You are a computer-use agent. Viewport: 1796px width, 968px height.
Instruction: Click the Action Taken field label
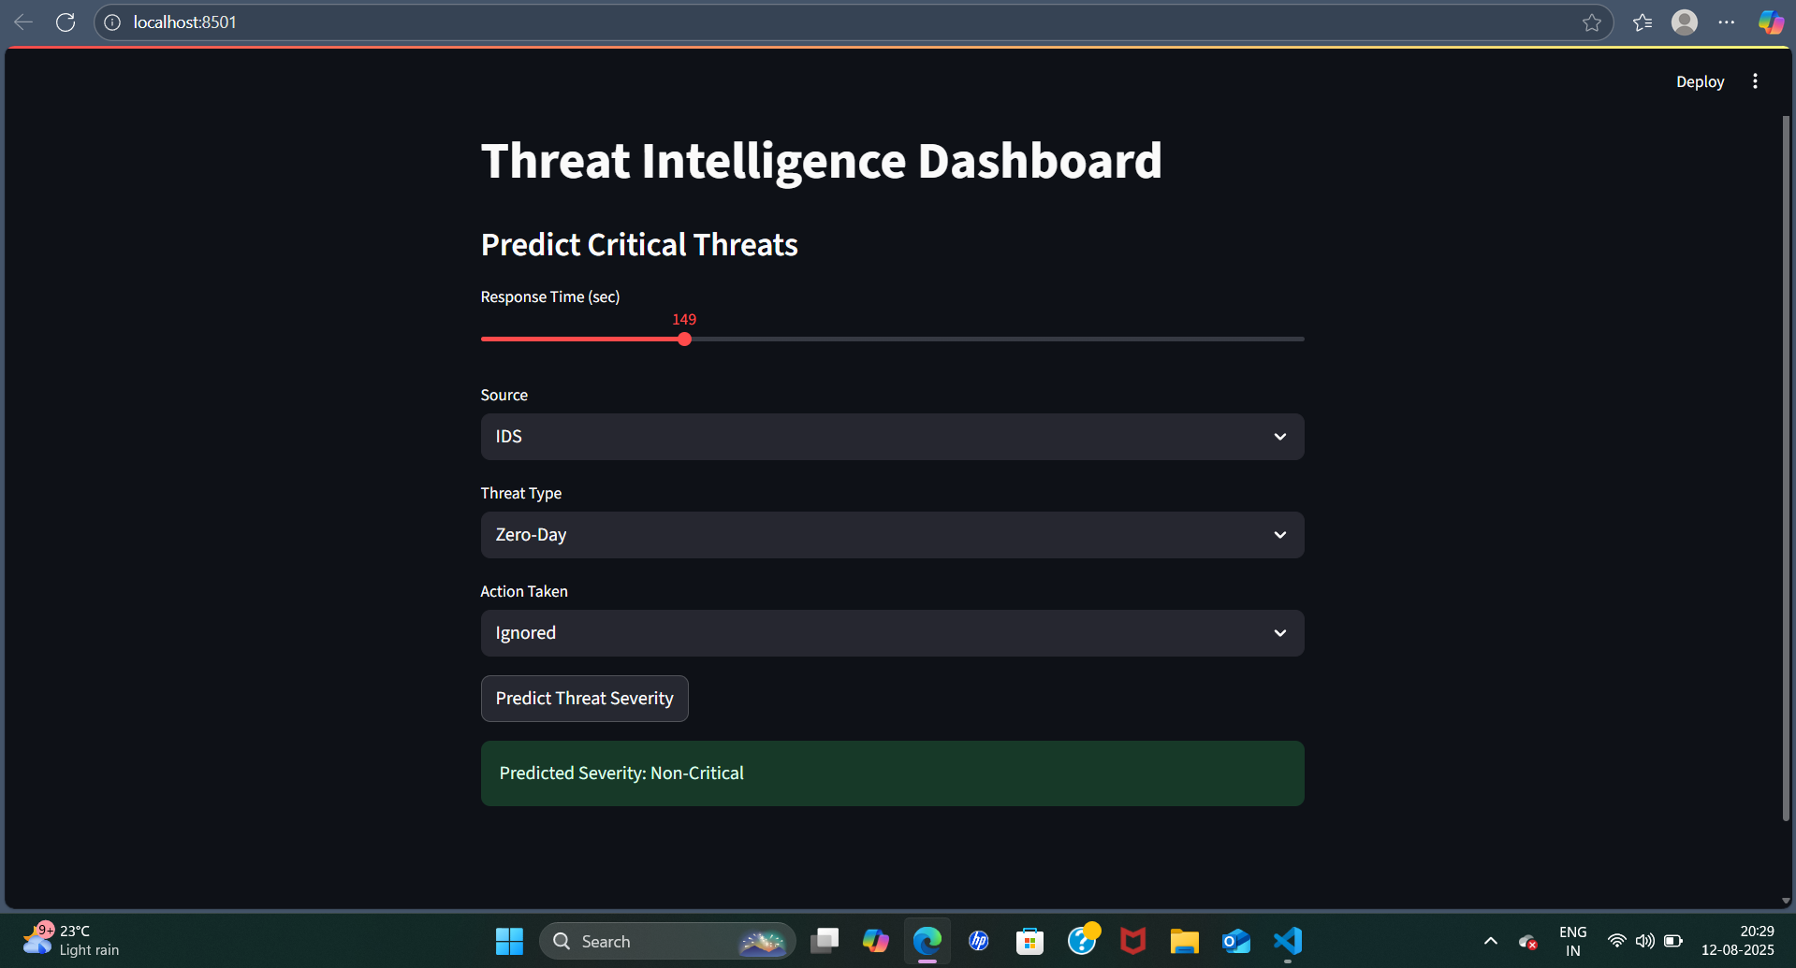pyautogui.click(x=524, y=591)
